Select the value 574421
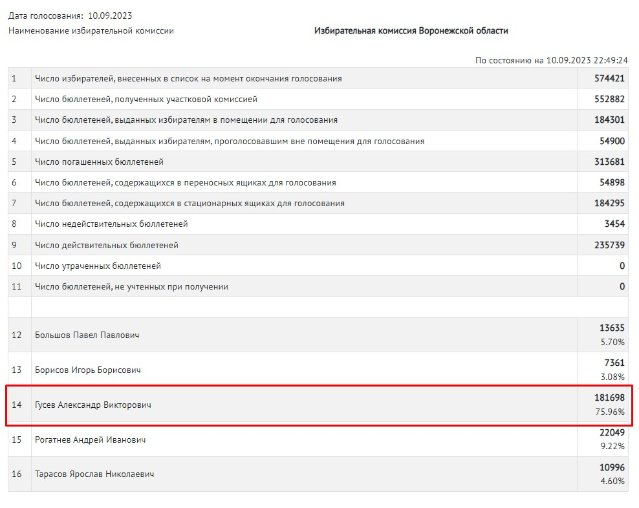This screenshot has height=508, width=639. tap(609, 78)
